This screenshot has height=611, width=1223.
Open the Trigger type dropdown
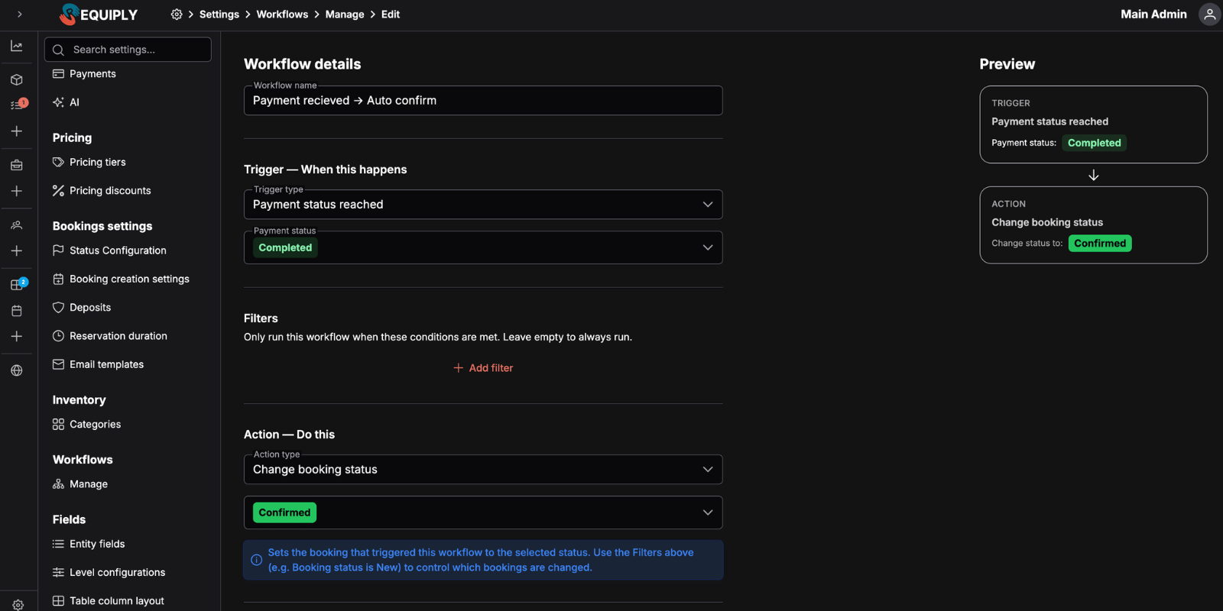(x=483, y=205)
